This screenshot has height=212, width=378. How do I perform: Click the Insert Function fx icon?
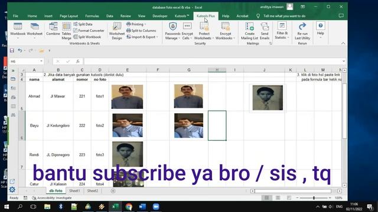click(77, 61)
